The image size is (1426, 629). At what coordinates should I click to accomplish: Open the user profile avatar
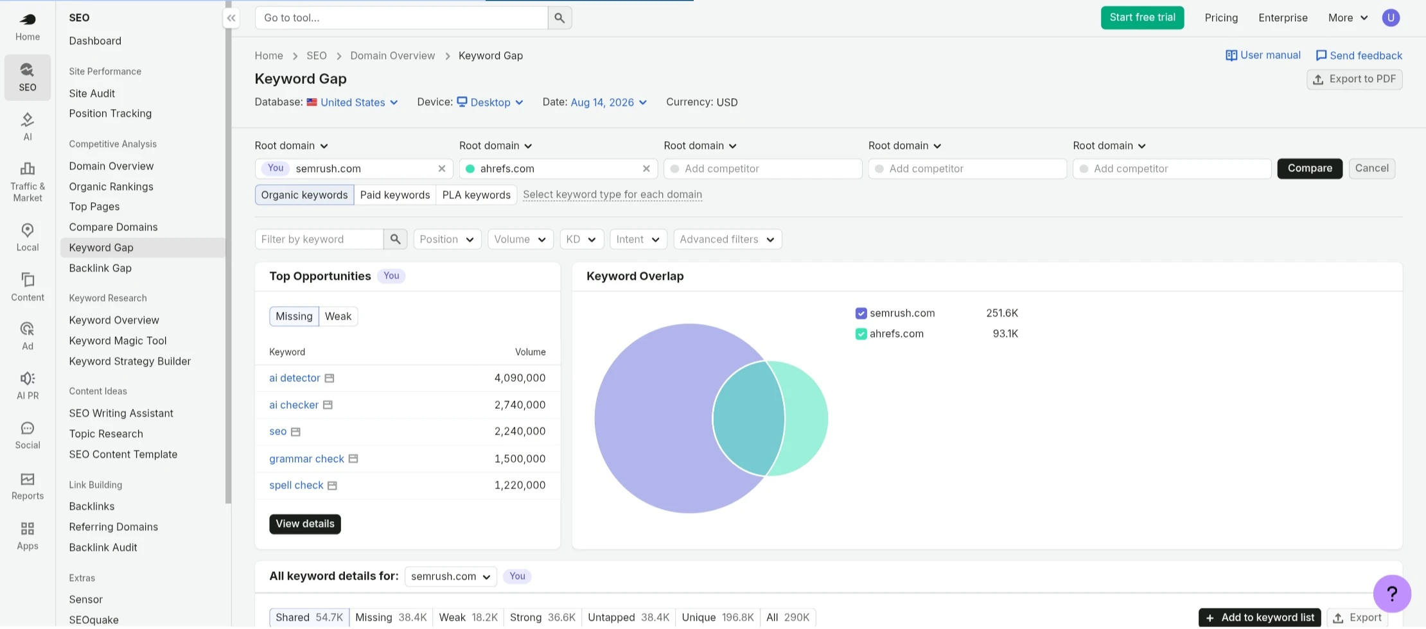1391,18
